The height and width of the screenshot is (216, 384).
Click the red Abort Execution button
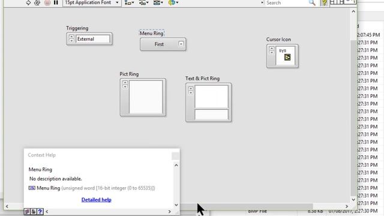pyautogui.click(x=47, y=2)
